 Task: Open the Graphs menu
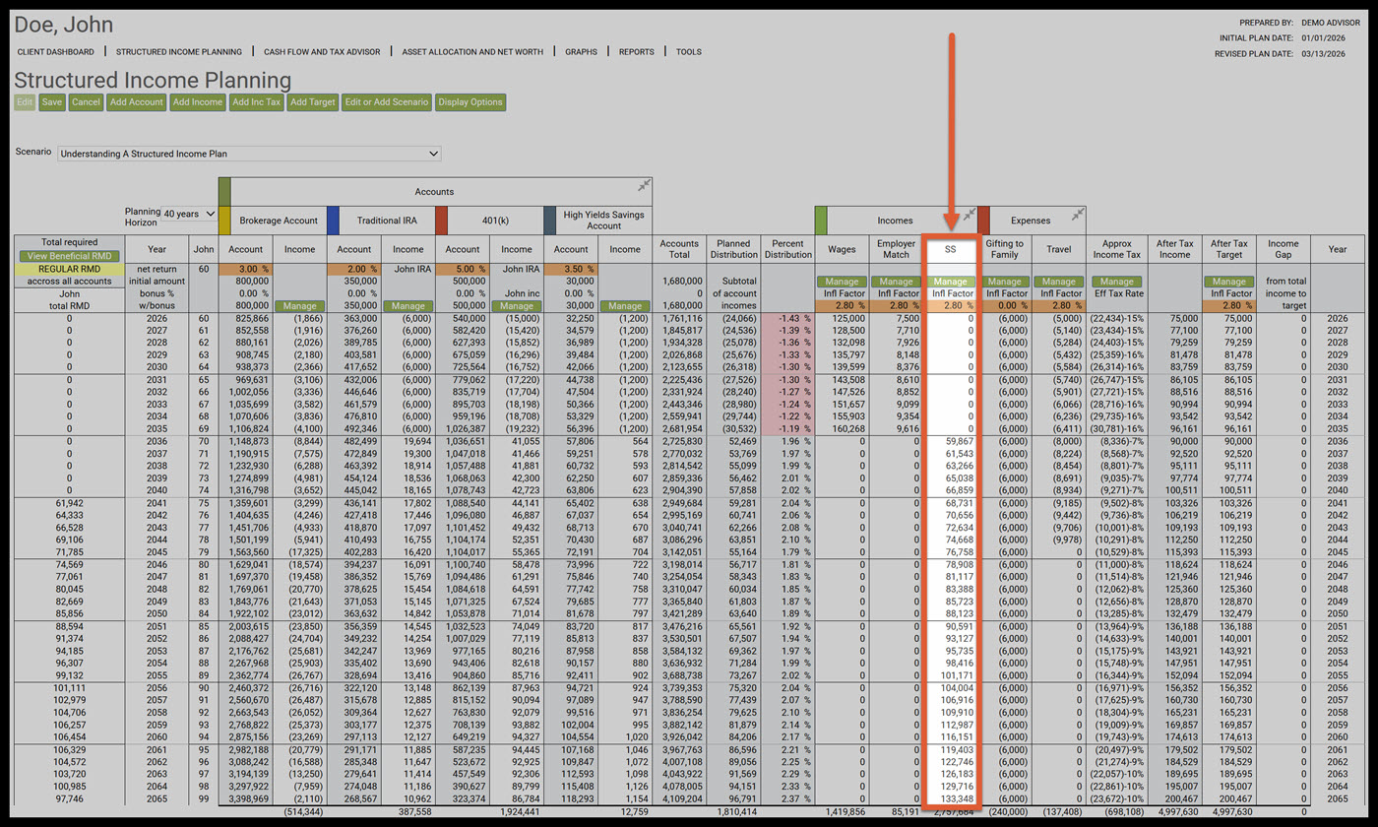581,51
